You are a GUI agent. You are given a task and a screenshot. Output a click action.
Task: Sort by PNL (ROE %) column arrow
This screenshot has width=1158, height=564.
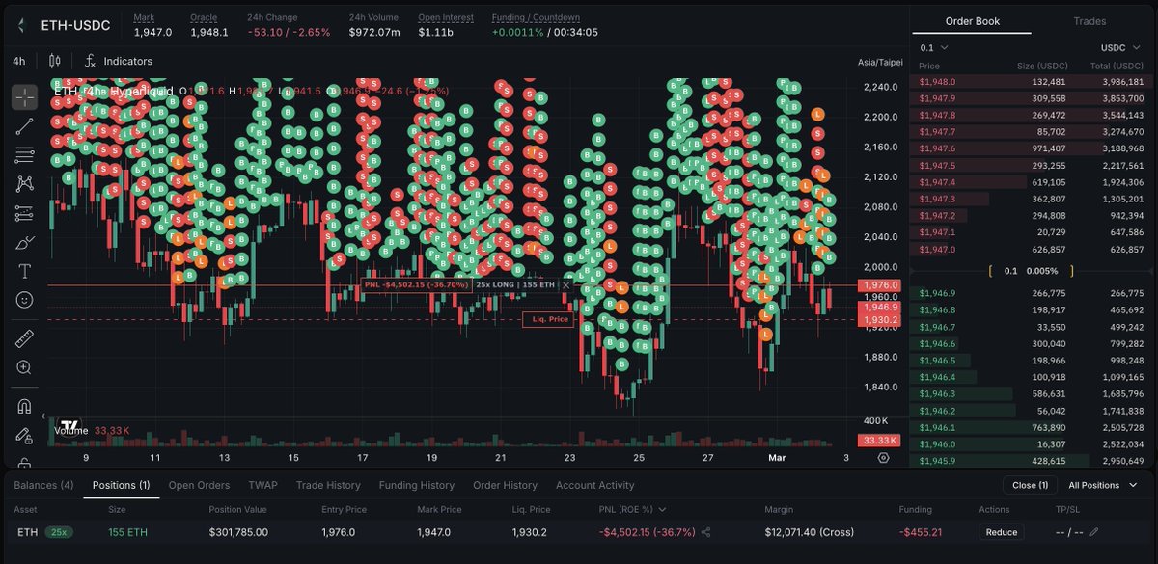point(662,509)
